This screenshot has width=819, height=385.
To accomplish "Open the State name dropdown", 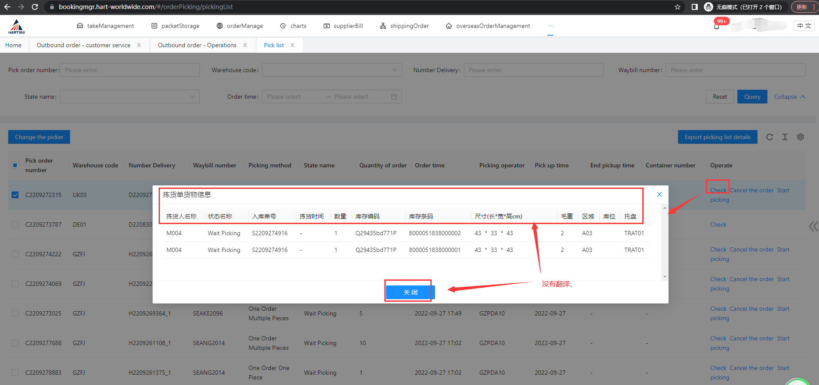I will point(129,97).
